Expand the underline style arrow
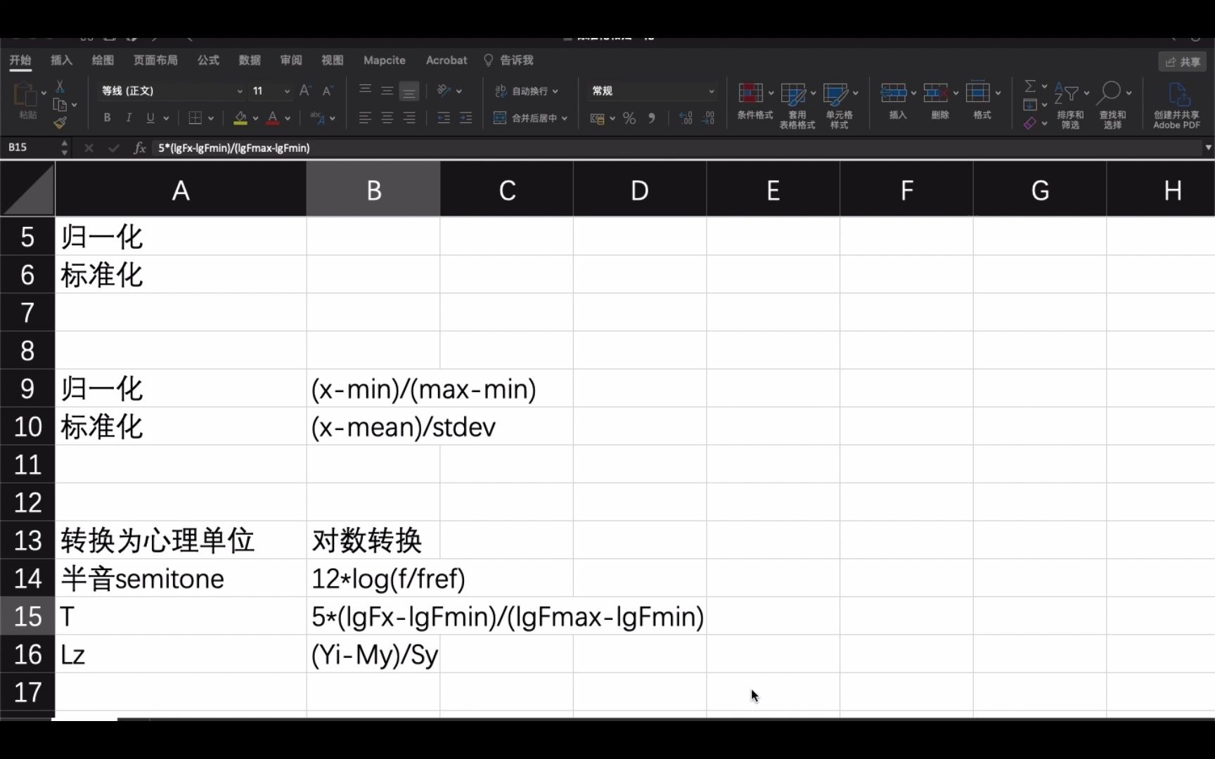This screenshot has width=1215, height=759. [x=167, y=118]
